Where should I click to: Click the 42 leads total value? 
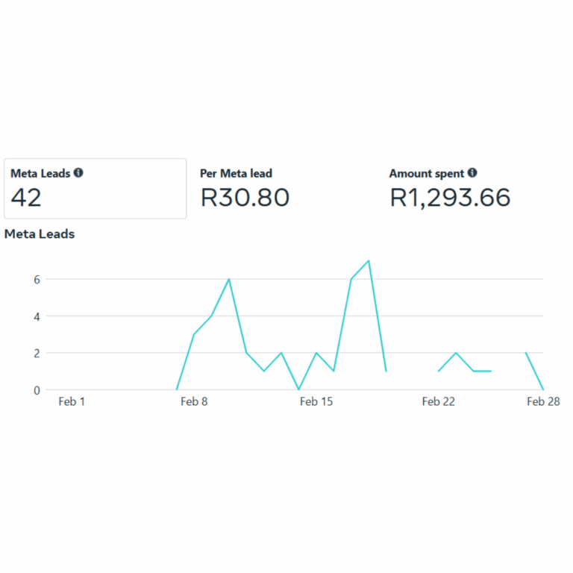coord(26,198)
